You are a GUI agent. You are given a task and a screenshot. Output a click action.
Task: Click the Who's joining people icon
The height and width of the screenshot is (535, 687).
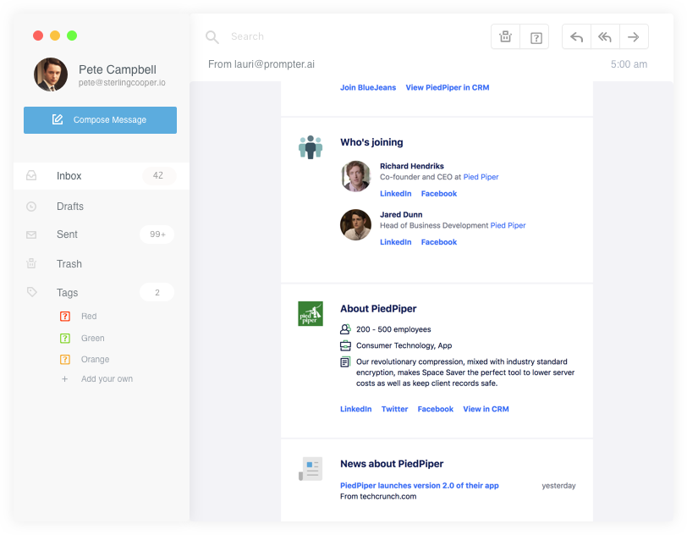pyautogui.click(x=311, y=147)
